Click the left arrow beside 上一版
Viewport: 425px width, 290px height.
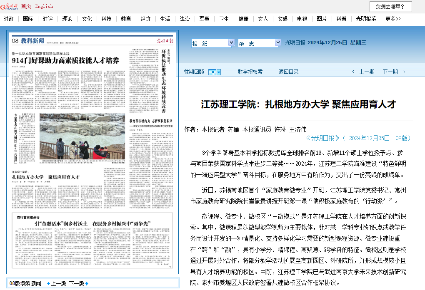pos(48,283)
